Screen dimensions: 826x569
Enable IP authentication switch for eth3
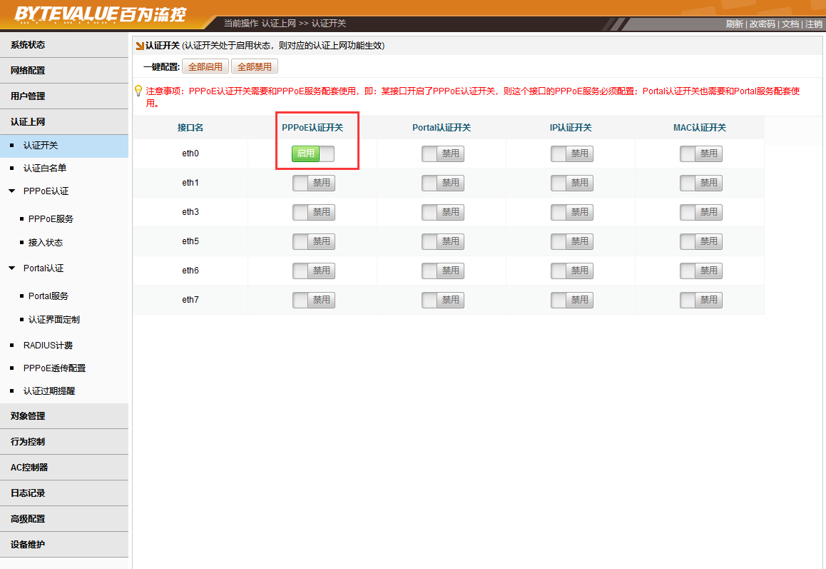(x=571, y=212)
